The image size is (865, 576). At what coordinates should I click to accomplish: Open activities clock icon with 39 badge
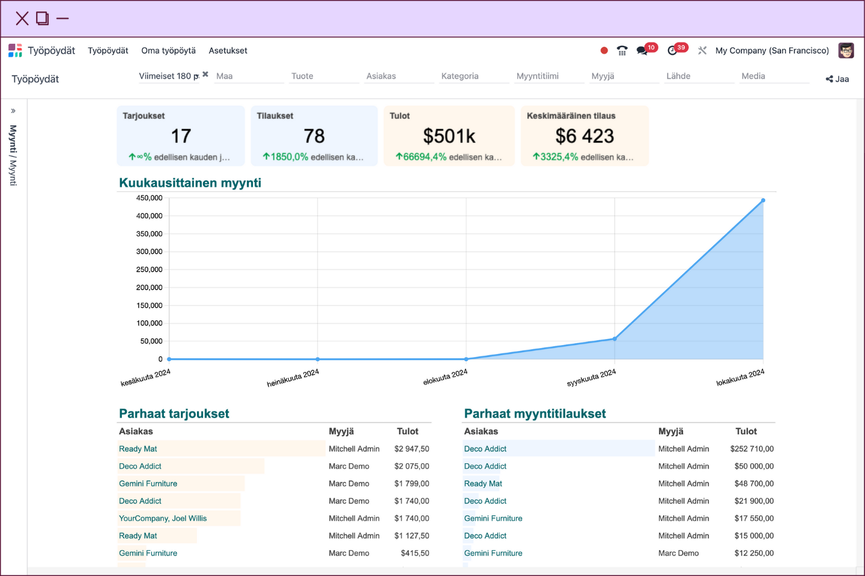point(673,50)
